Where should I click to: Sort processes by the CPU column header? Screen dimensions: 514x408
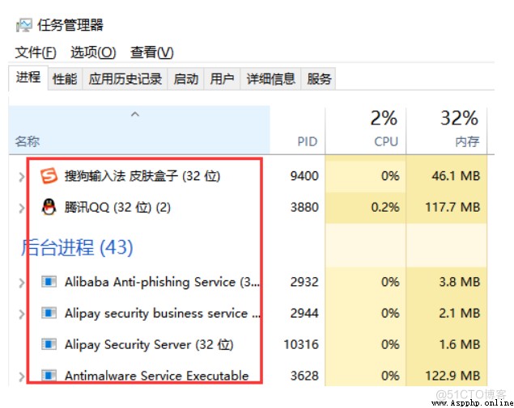[x=365, y=130]
